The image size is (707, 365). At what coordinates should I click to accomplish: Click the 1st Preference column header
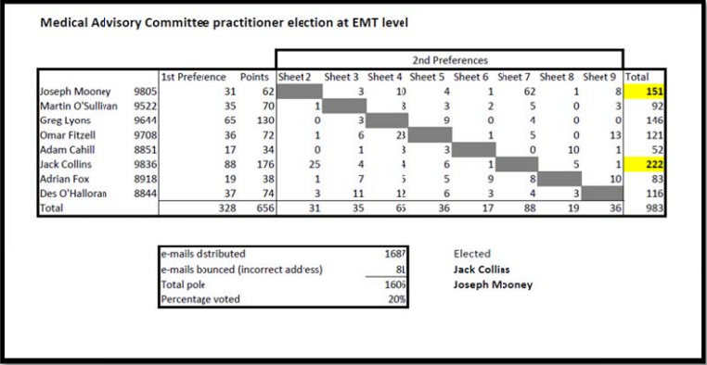193,77
